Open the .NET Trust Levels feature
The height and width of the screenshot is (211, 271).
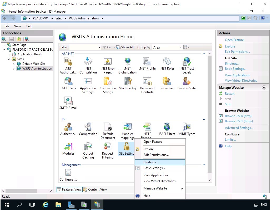(187, 66)
